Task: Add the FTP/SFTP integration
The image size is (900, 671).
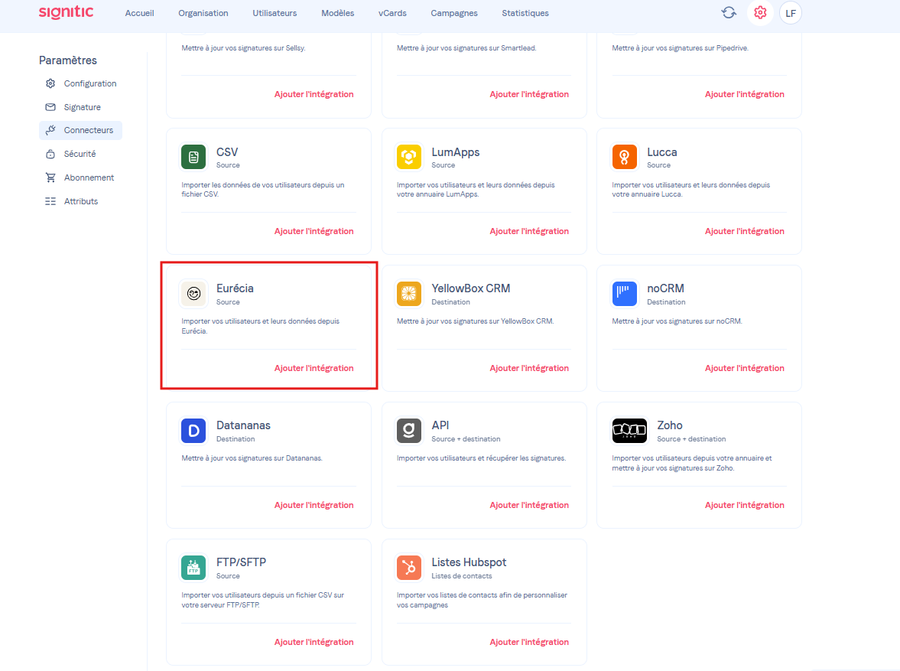Action: click(314, 642)
